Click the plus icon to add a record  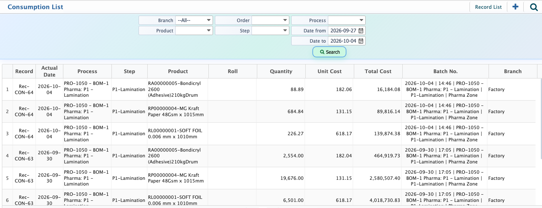[x=515, y=6]
